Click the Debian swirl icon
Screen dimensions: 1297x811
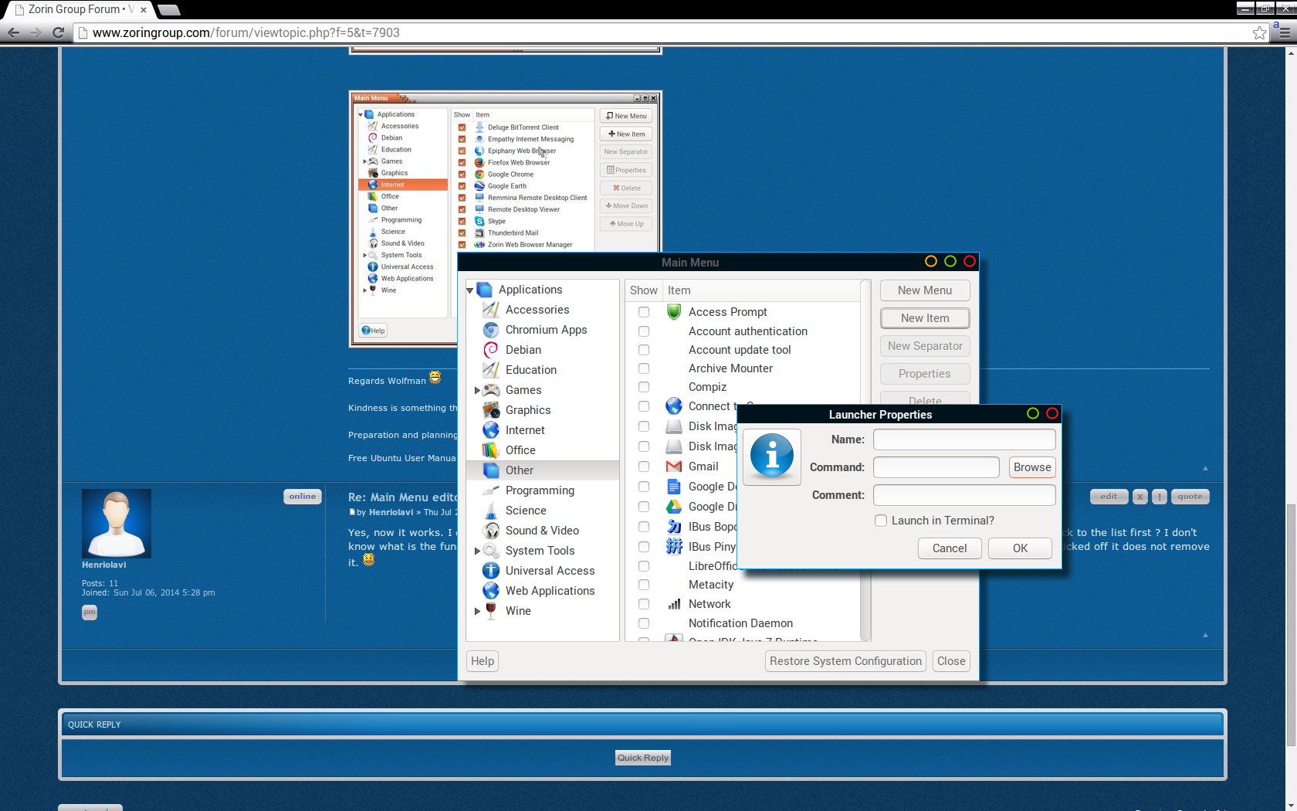click(490, 350)
